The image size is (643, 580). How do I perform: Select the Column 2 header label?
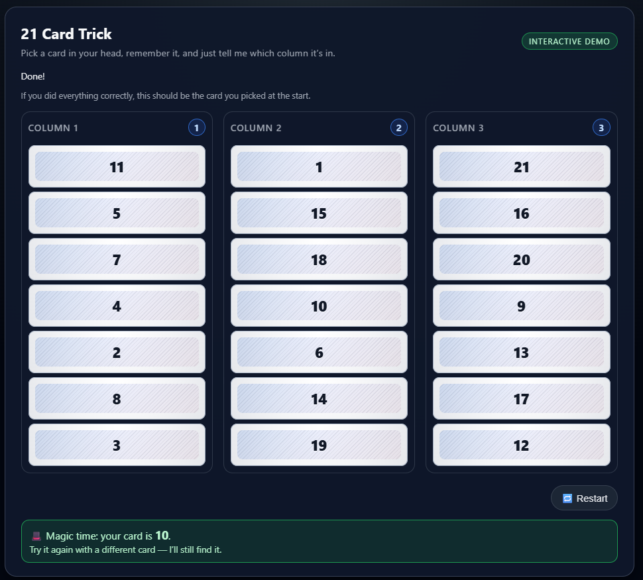(256, 128)
